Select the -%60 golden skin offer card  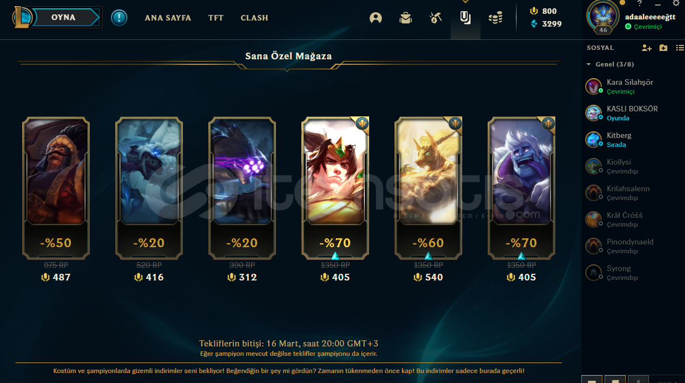pyautogui.click(x=428, y=188)
